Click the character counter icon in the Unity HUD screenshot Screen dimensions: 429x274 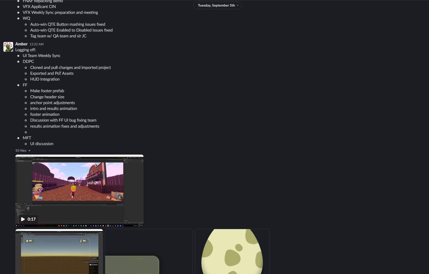tap(81, 241)
